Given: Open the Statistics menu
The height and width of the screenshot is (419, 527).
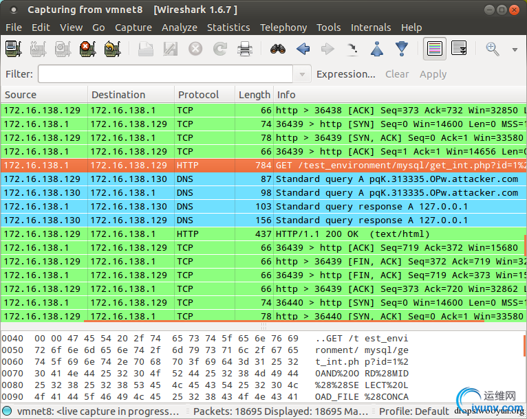Looking at the screenshot, I should [228, 27].
